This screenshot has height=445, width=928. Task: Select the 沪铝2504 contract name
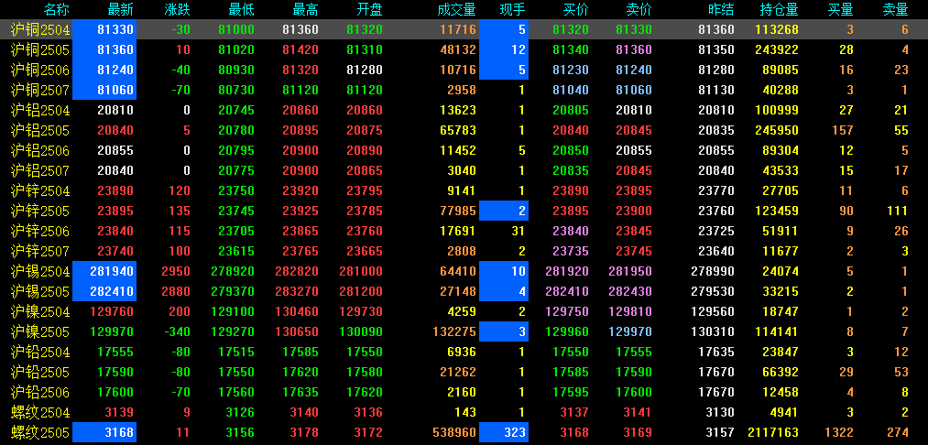(40, 110)
